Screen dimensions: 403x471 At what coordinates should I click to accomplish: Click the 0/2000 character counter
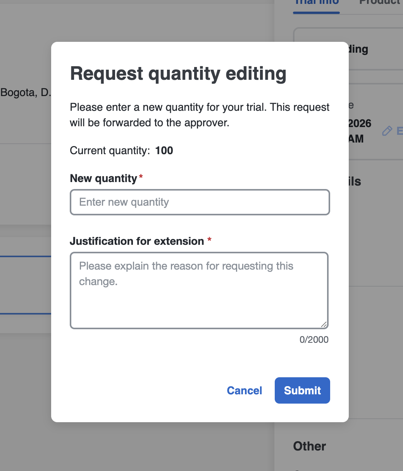tap(314, 340)
